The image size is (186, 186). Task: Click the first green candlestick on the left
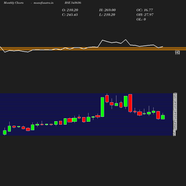point(5,132)
